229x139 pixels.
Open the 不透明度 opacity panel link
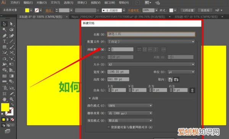[x=134, y=10]
